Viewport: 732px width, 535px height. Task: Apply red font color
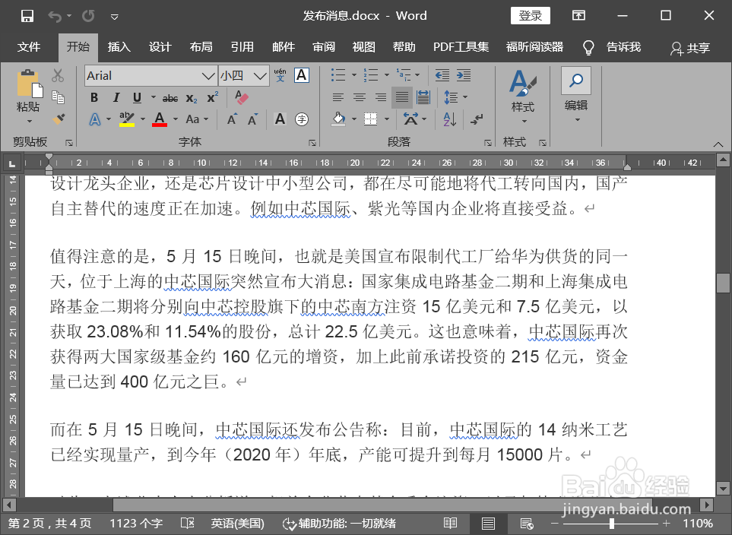(160, 119)
